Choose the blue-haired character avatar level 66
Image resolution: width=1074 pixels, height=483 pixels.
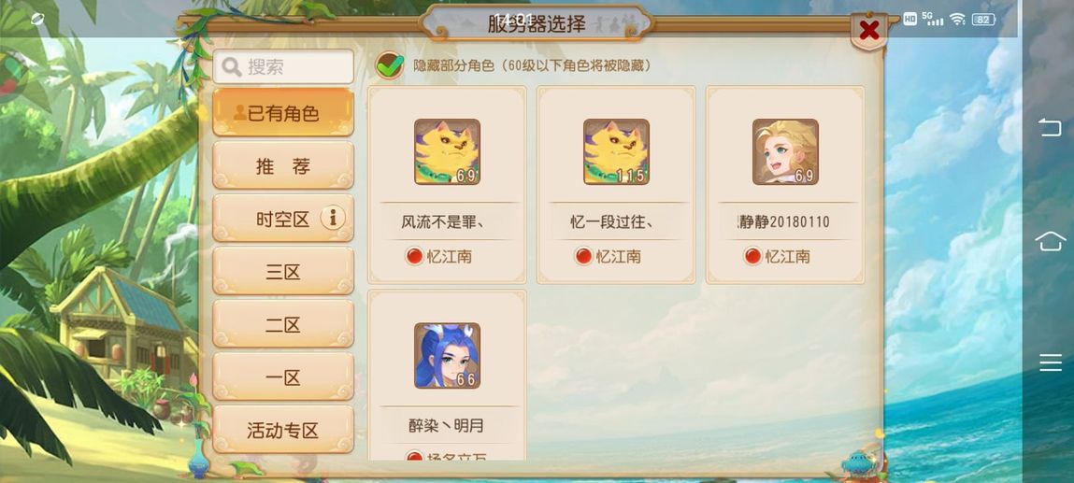[x=447, y=356]
